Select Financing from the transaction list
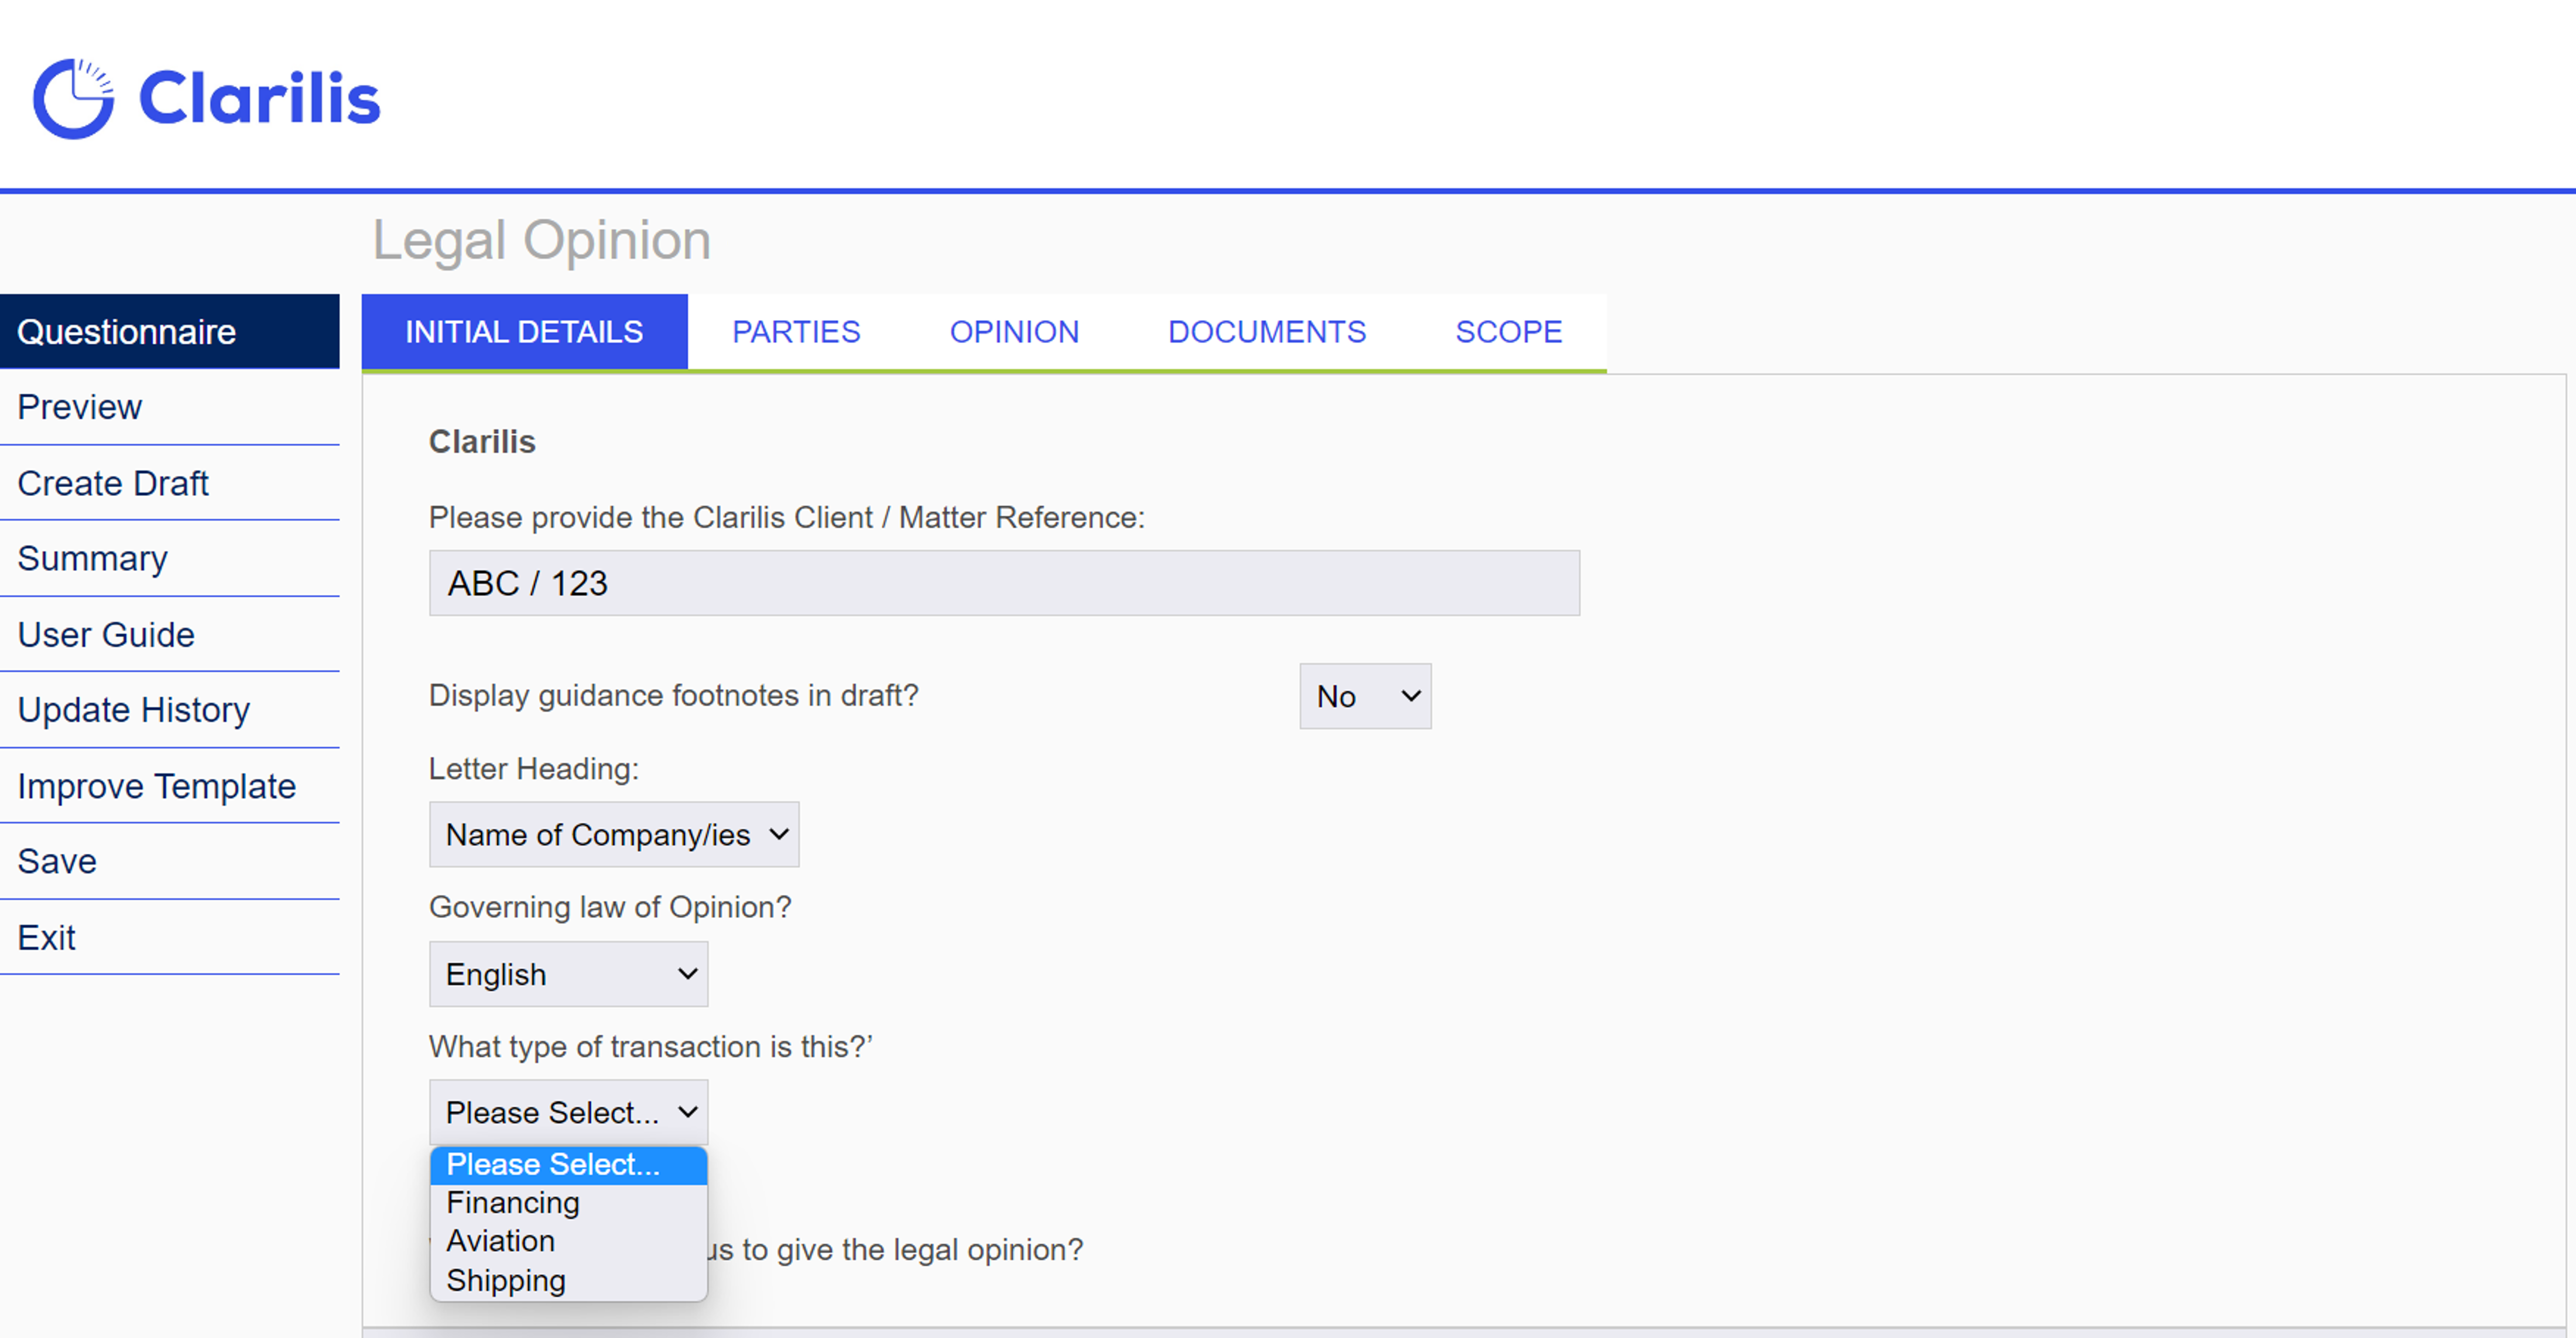 [512, 1203]
